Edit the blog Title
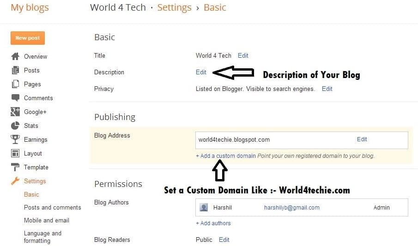This screenshot has width=418, height=246. click(243, 55)
